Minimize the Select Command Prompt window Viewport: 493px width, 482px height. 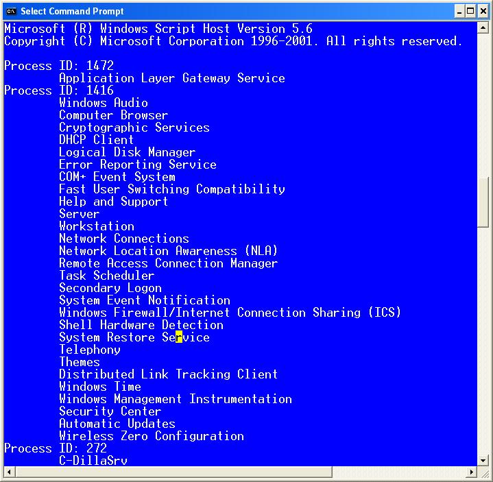point(459,12)
